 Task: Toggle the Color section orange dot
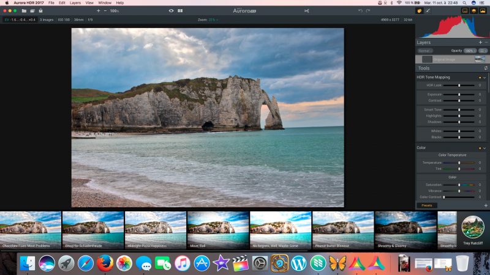click(480, 148)
